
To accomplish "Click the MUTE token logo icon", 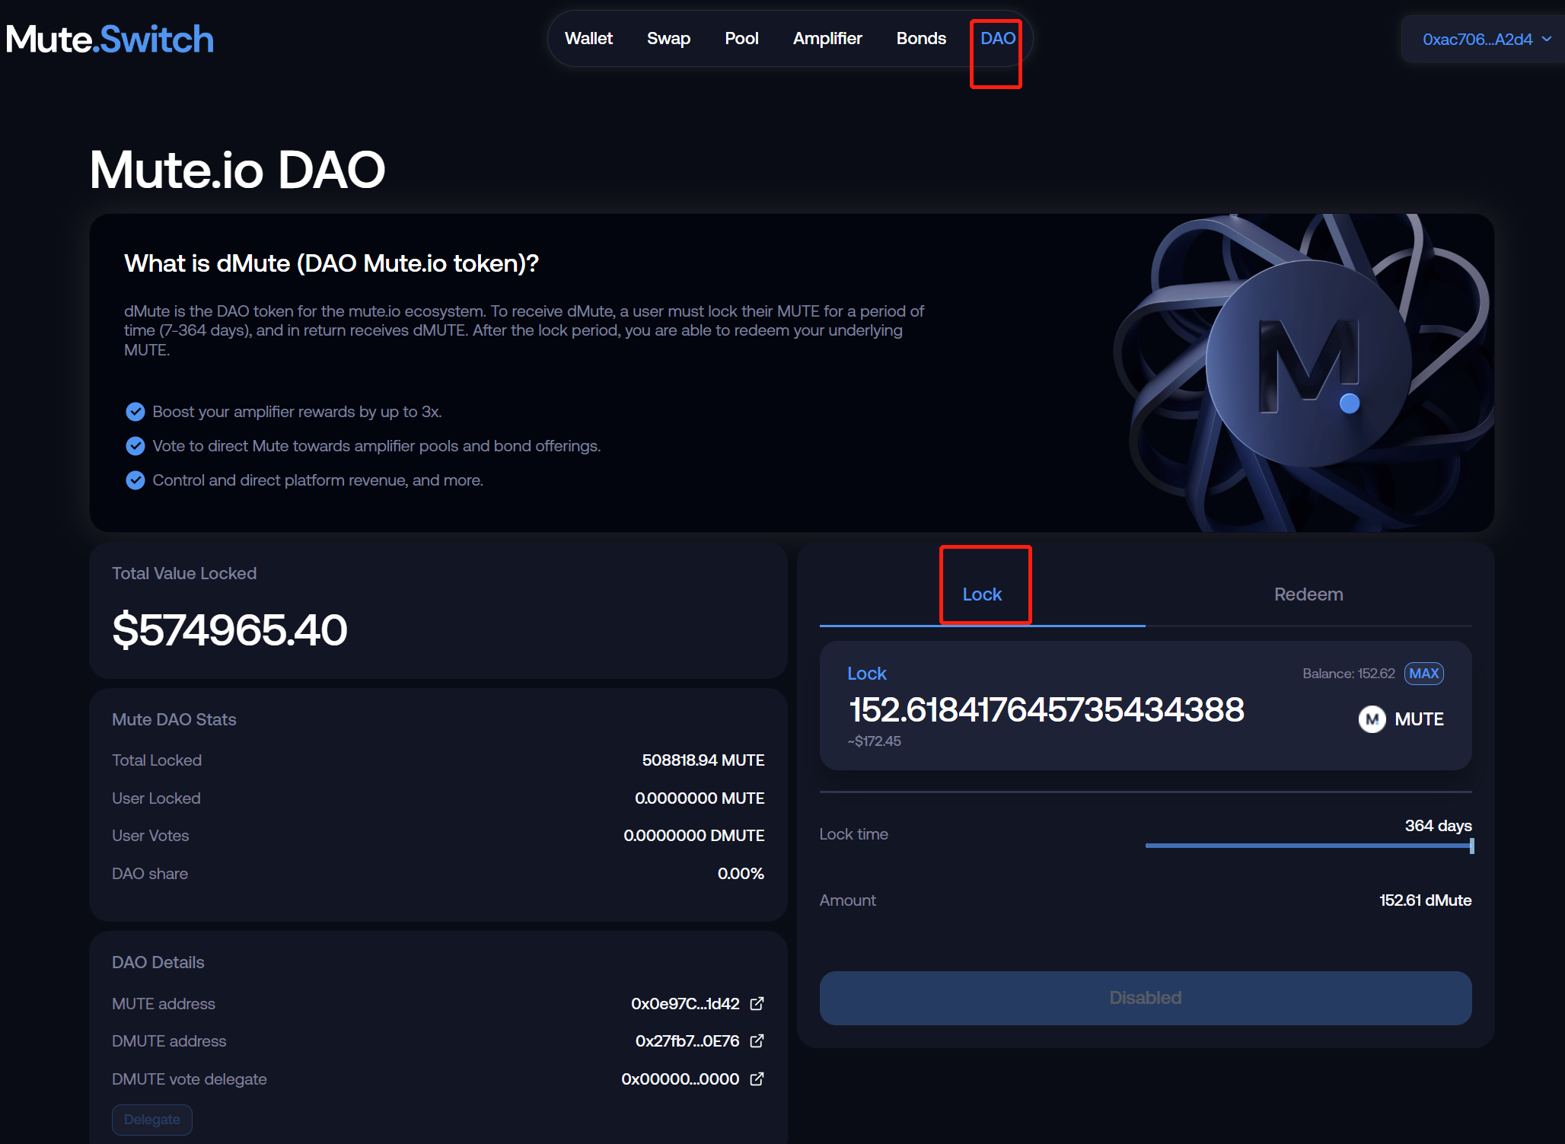I will 1372,719.
